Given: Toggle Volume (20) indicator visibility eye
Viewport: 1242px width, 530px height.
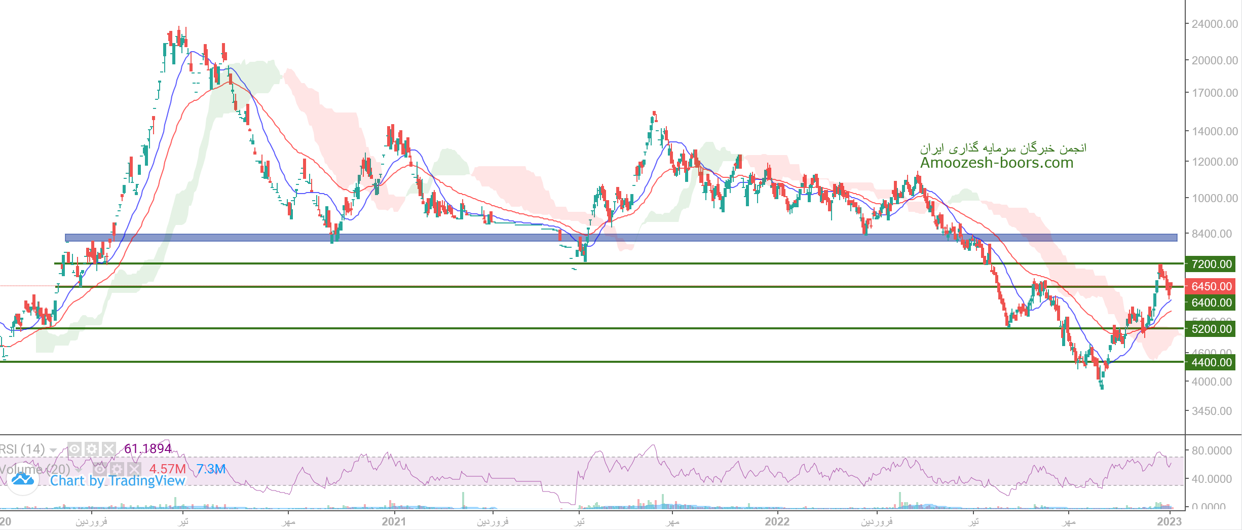Looking at the screenshot, I should click(100, 469).
